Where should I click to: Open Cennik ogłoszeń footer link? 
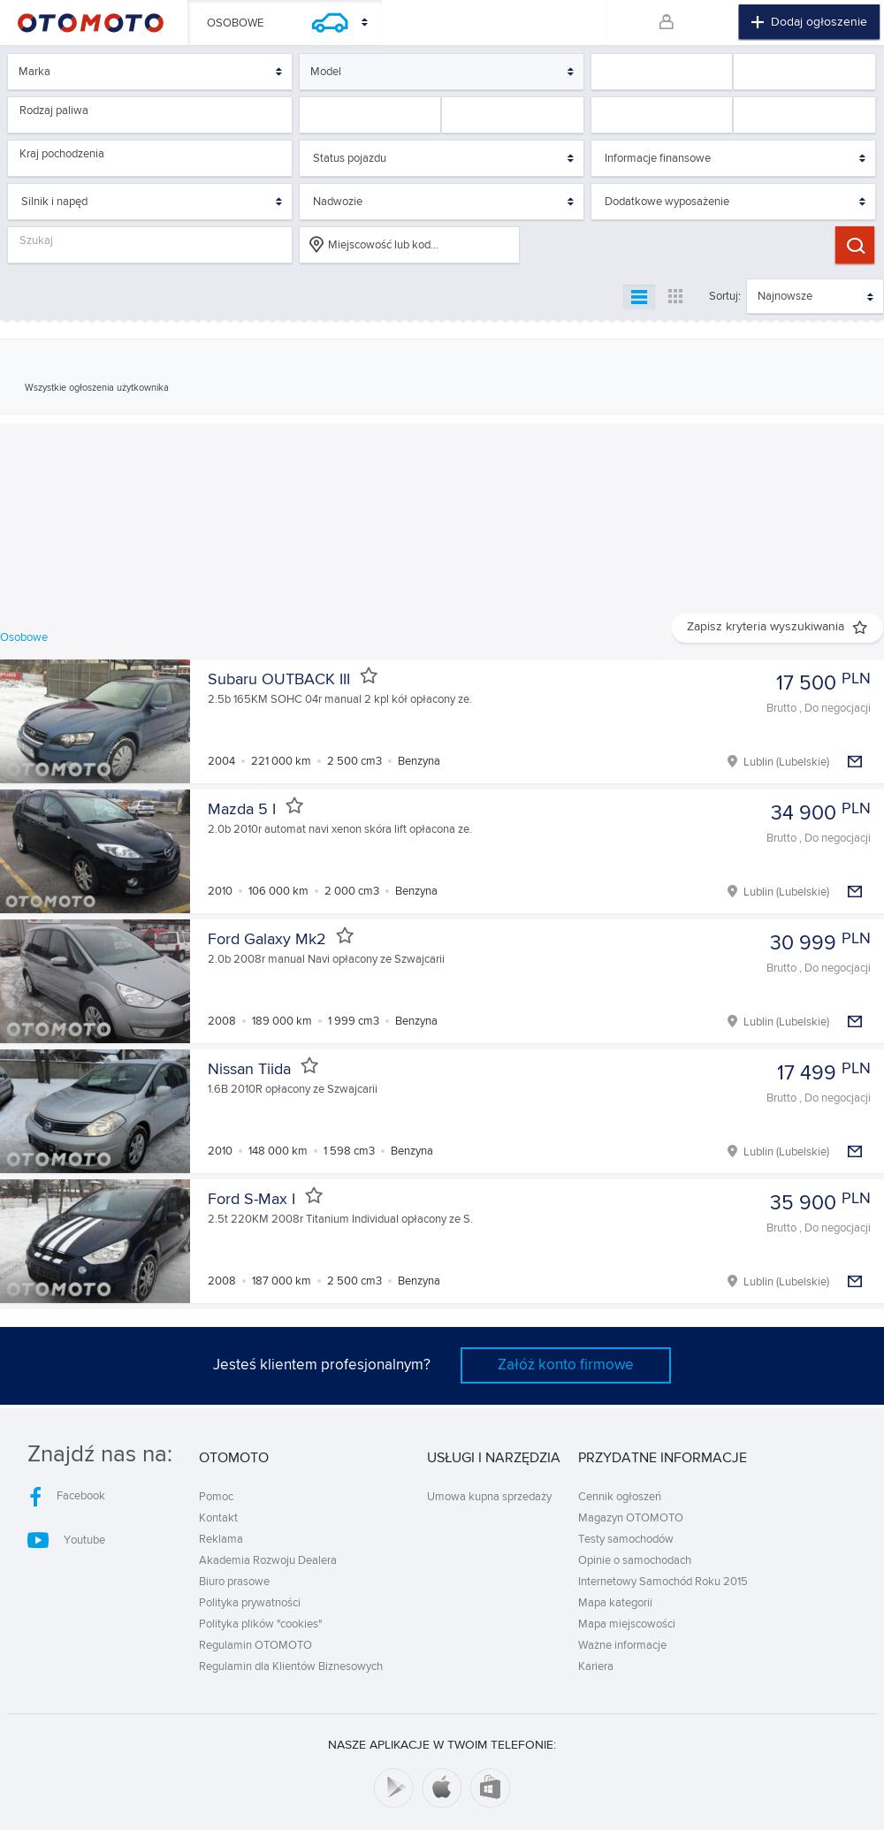tap(620, 1497)
